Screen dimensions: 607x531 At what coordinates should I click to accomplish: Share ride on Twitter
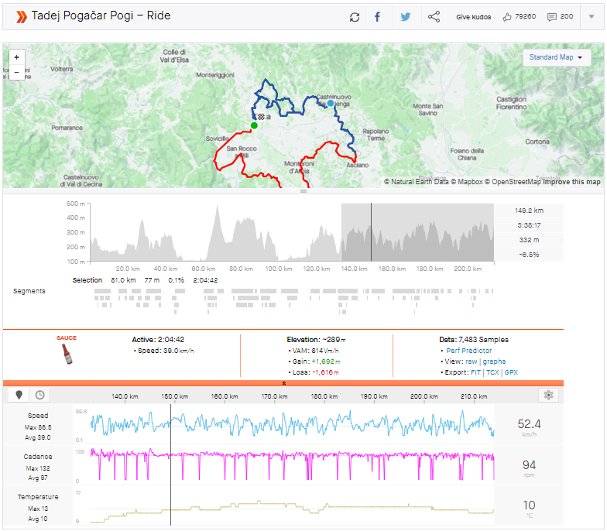point(406,16)
